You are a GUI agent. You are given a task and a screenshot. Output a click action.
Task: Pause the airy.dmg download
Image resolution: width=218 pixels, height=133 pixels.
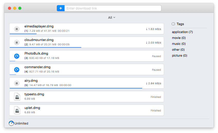(17, 83)
